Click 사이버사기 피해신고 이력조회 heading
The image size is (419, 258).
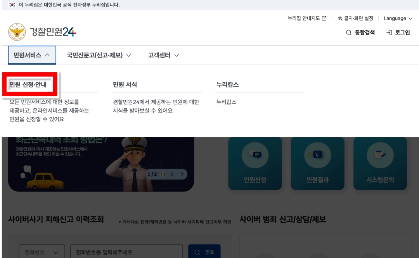(x=56, y=219)
